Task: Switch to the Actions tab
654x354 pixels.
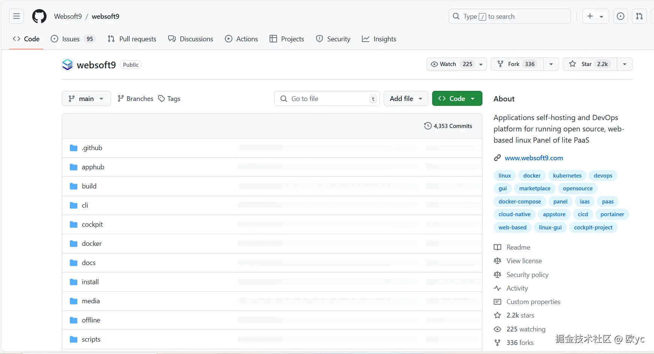Action: [241, 39]
